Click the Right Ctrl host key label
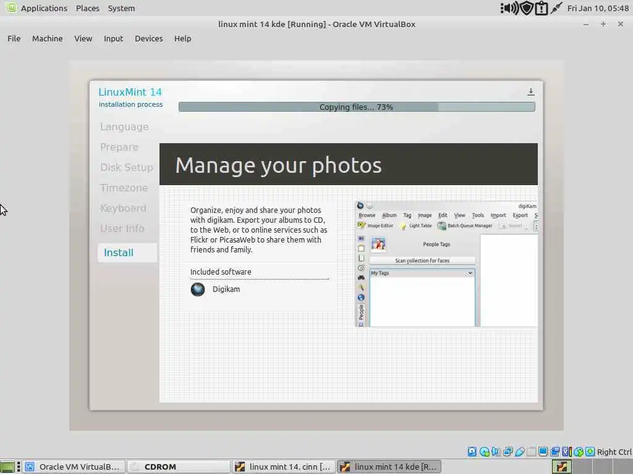 coord(614,452)
